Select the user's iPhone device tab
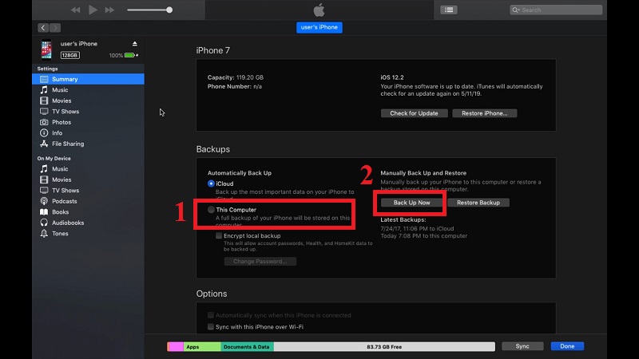The width and height of the screenshot is (639, 359). [319, 27]
